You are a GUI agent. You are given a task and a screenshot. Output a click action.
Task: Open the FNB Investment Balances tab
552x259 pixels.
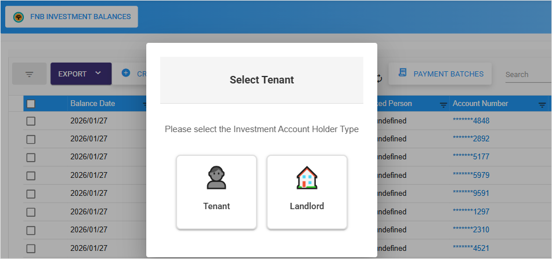tap(72, 17)
